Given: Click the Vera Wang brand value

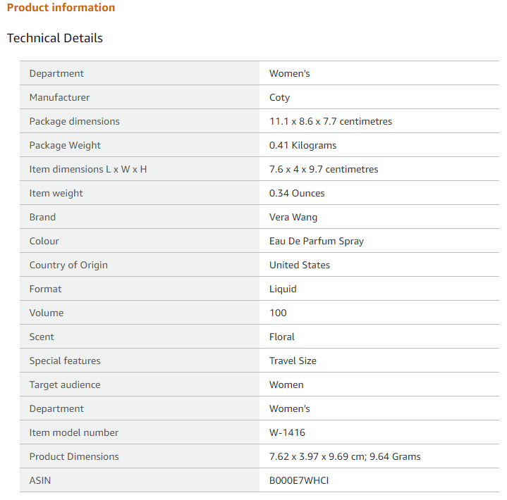Looking at the screenshot, I should [293, 217].
